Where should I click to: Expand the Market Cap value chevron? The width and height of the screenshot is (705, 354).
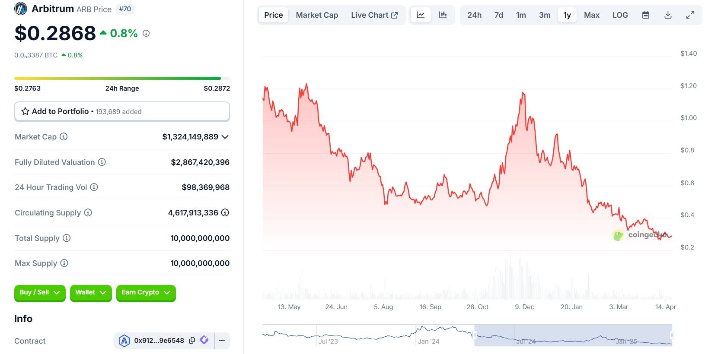(225, 137)
